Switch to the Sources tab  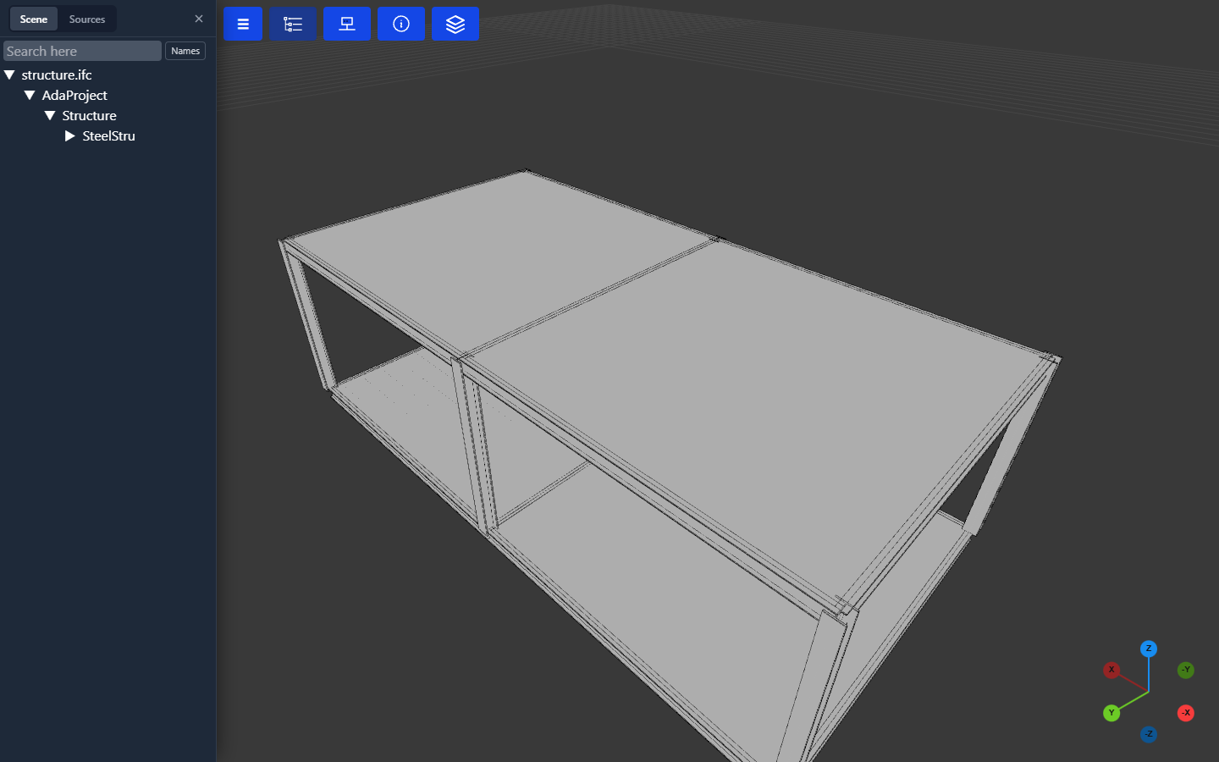87,19
